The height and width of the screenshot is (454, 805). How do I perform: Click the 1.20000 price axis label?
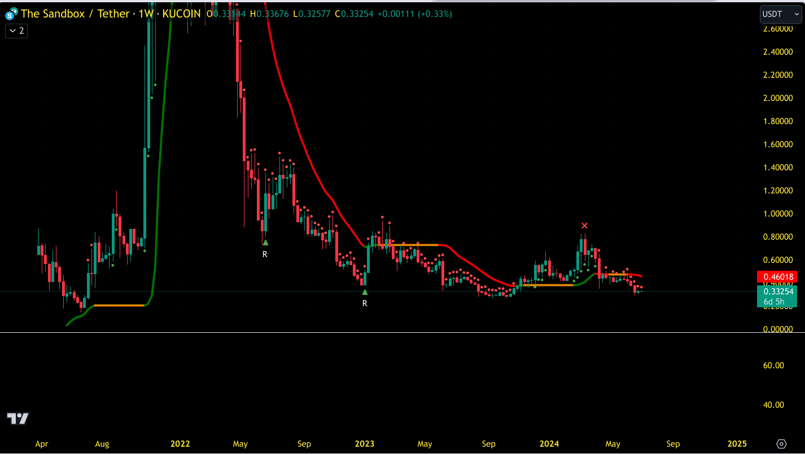click(778, 191)
